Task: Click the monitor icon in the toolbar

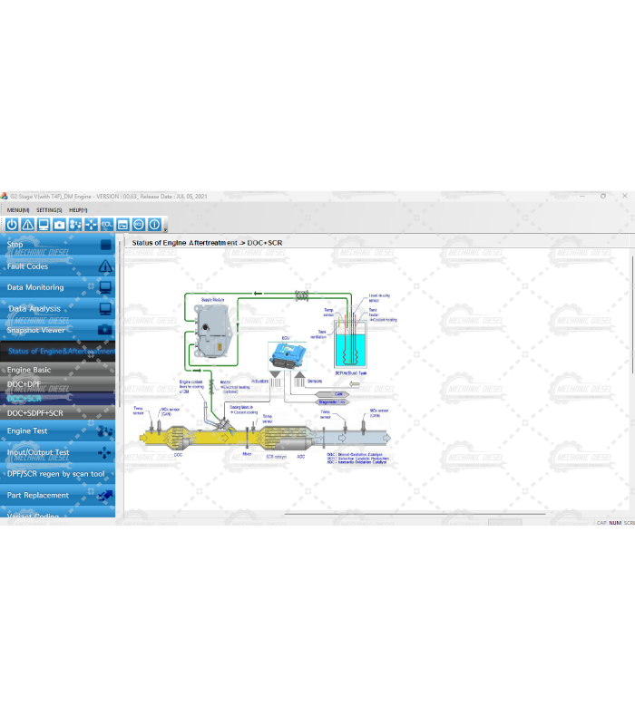Action: pos(44,225)
